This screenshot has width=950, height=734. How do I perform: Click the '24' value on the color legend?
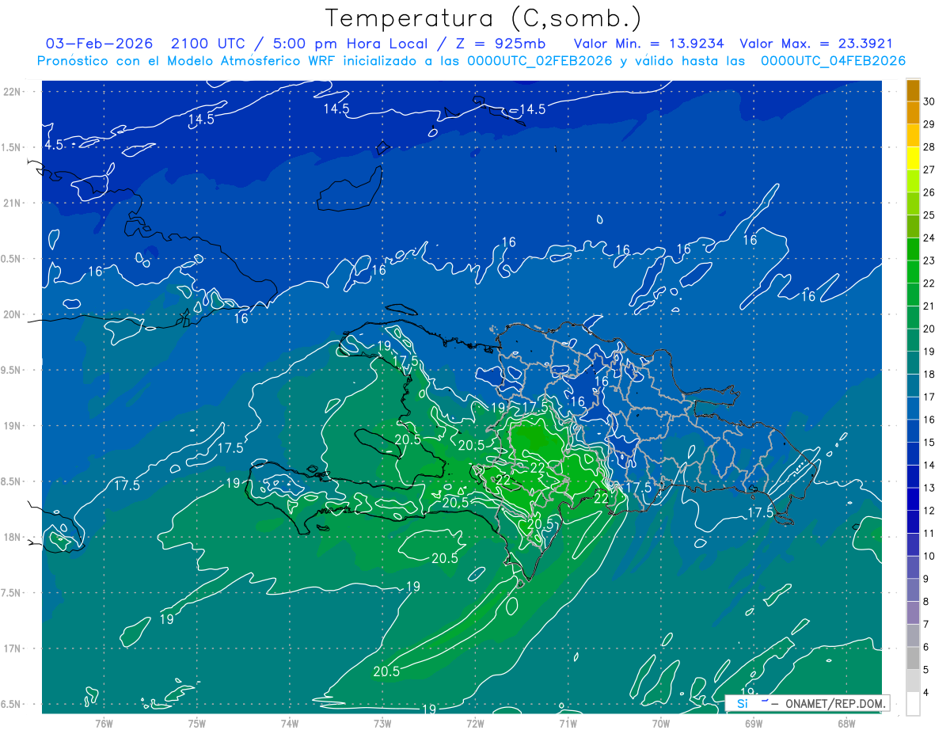coord(929,238)
